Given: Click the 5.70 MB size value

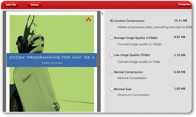Looking at the screenshot, I should click(x=180, y=55).
